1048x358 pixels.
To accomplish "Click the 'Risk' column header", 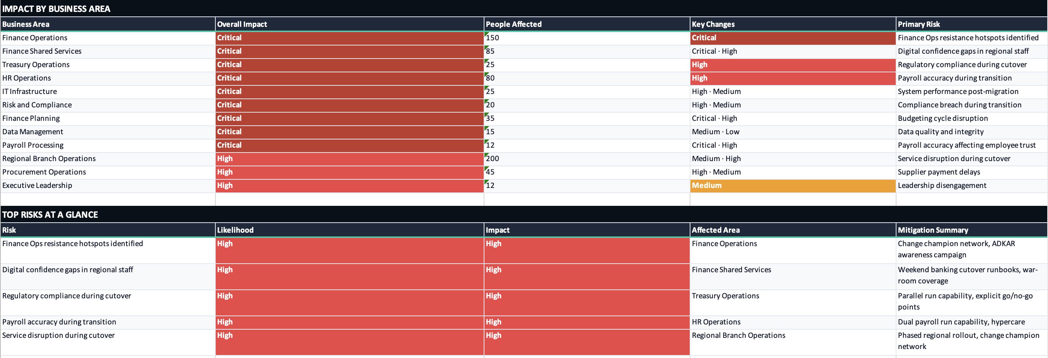I will 107,230.
